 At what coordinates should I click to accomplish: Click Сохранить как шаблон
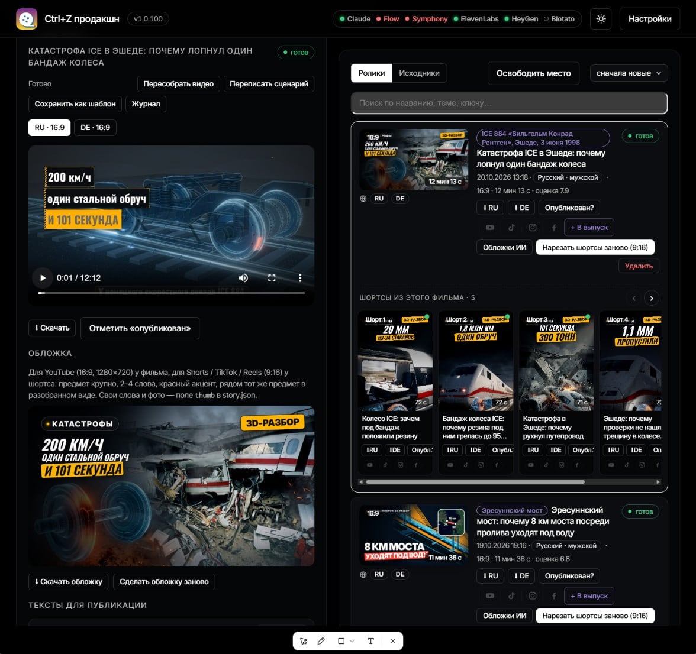pyautogui.click(x=75, y=103)
